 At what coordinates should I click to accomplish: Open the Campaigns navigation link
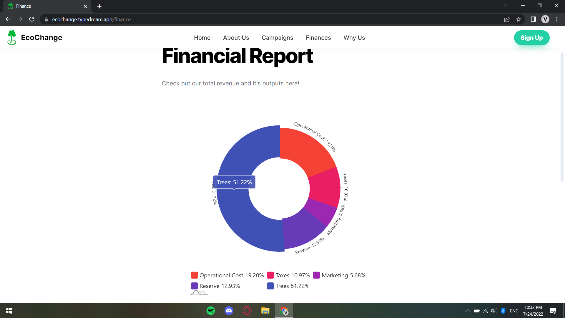[x=277, y=38]
